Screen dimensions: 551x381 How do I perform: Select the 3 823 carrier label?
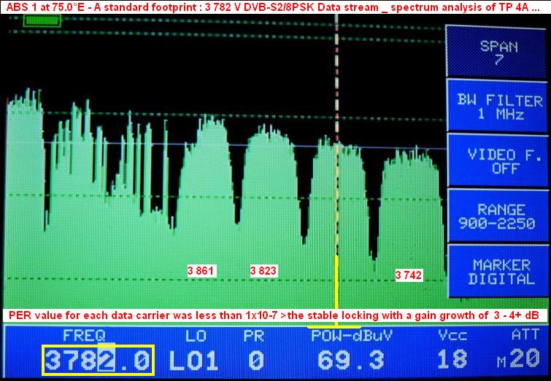point(263,271)
